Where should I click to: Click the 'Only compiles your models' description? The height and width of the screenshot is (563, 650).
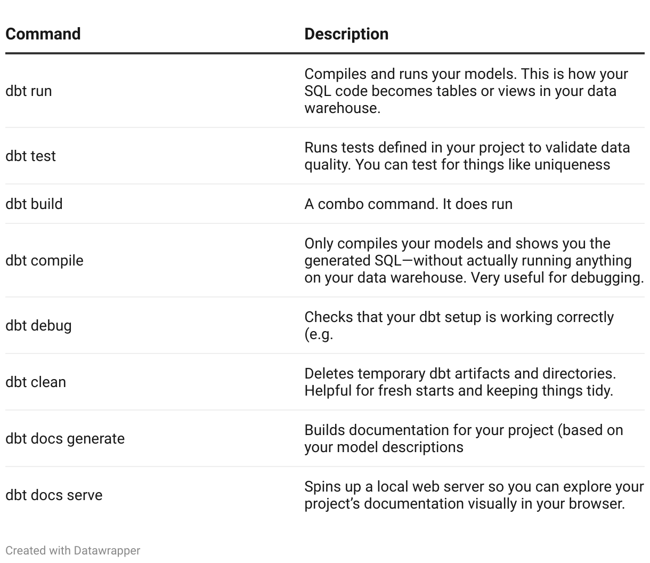click(x=474, y=261)
